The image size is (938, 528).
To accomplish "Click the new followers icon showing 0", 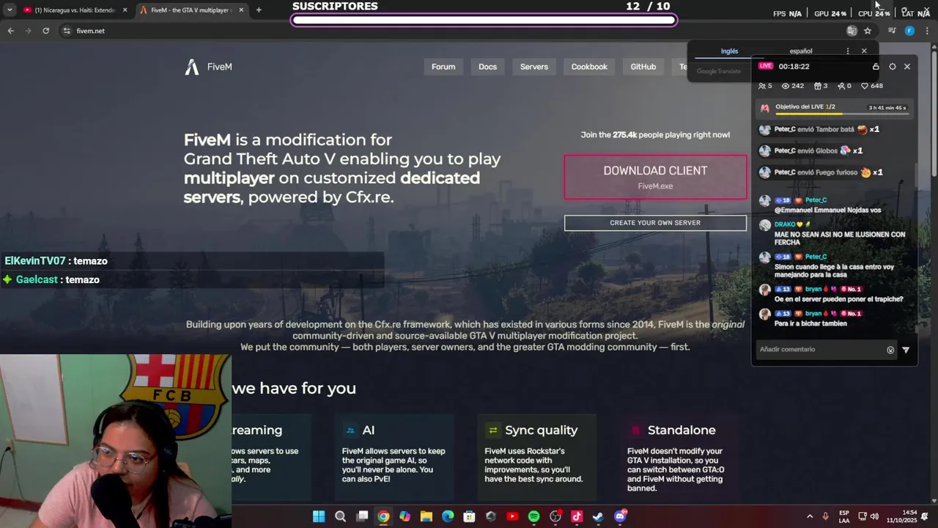I will [841, 86].
